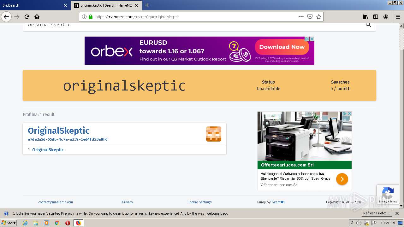The width and height of the screenshot is (404, 227).
Task: Open the OriginalSkeptic skin face thumbnail
Action: click(x=214, y=134)
